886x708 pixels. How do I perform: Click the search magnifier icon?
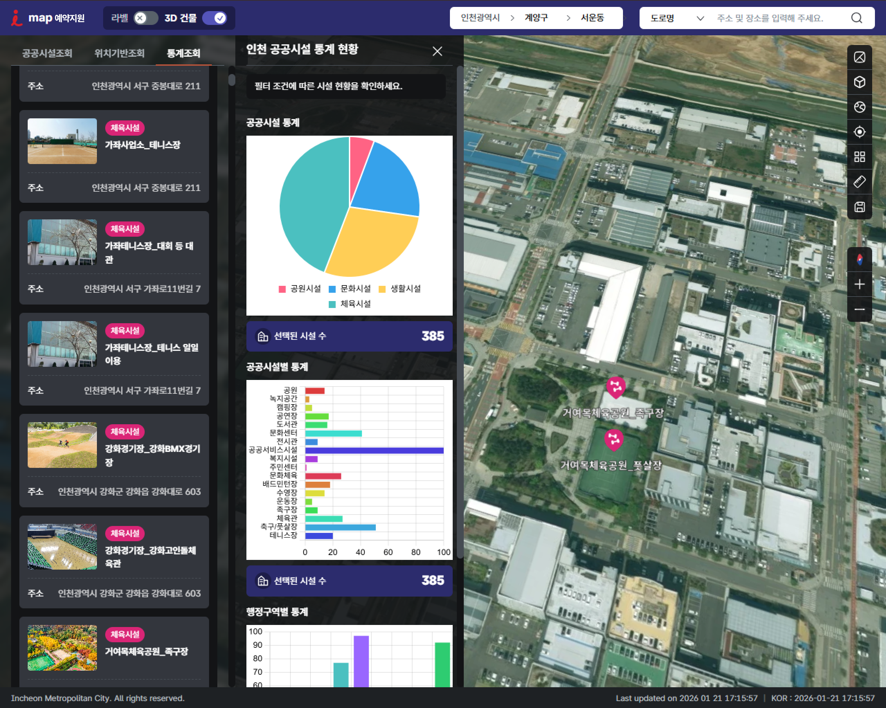coord(857,18)
